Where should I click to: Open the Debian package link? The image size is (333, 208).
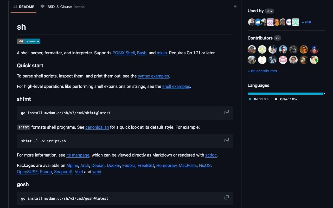click(x=98, y=165)
